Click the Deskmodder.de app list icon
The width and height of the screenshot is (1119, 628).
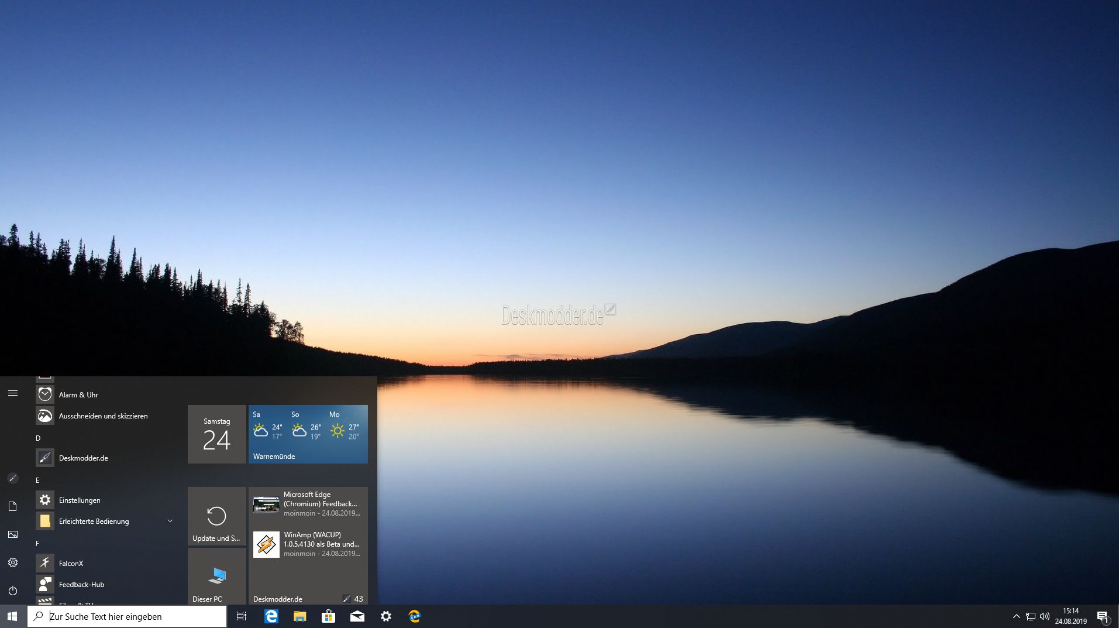45,458
